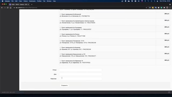Screen dimensions: 172x97
Task: Switch to the СДЭК order browser tab
Action: point(19,5)
